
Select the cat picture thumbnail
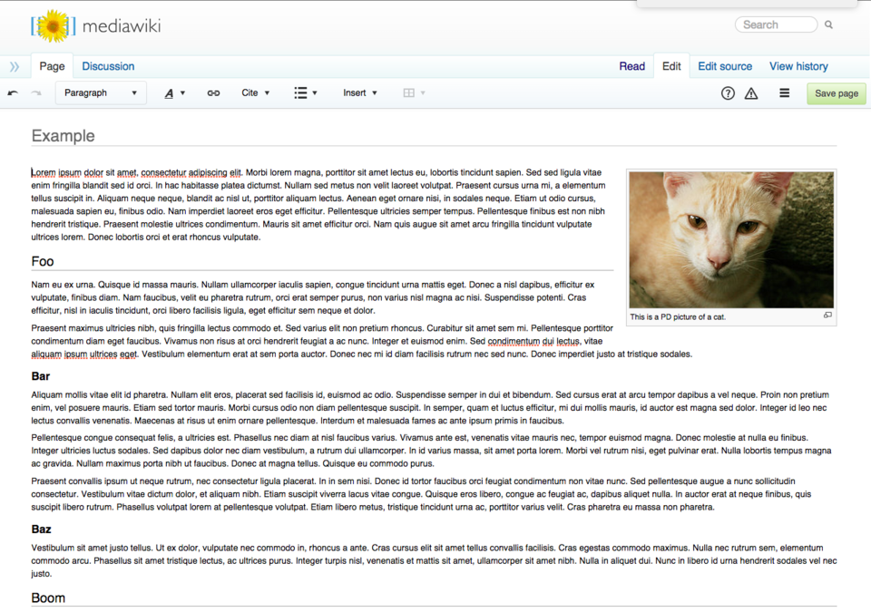click(x=731, y=239)
